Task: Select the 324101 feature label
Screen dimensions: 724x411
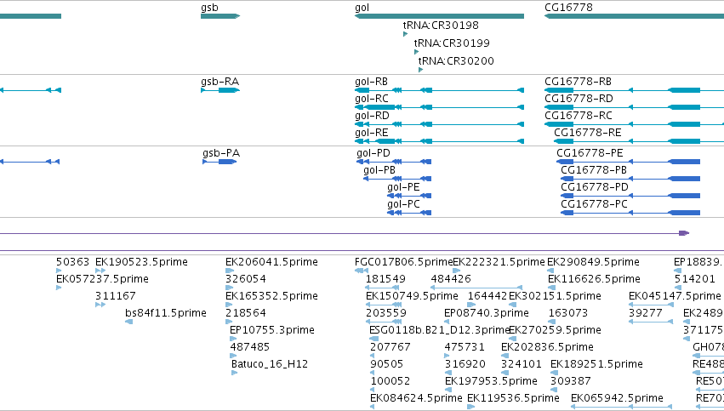Action: pos(522,364)
